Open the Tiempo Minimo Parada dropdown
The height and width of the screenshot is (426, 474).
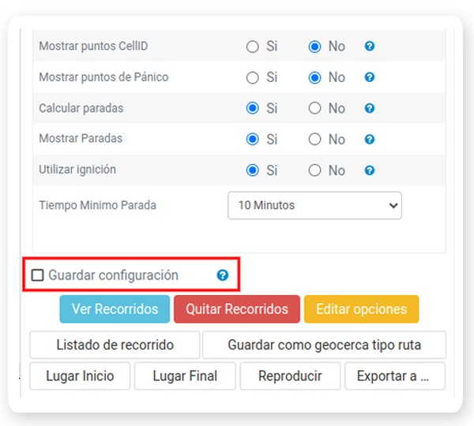pos(314,205)
